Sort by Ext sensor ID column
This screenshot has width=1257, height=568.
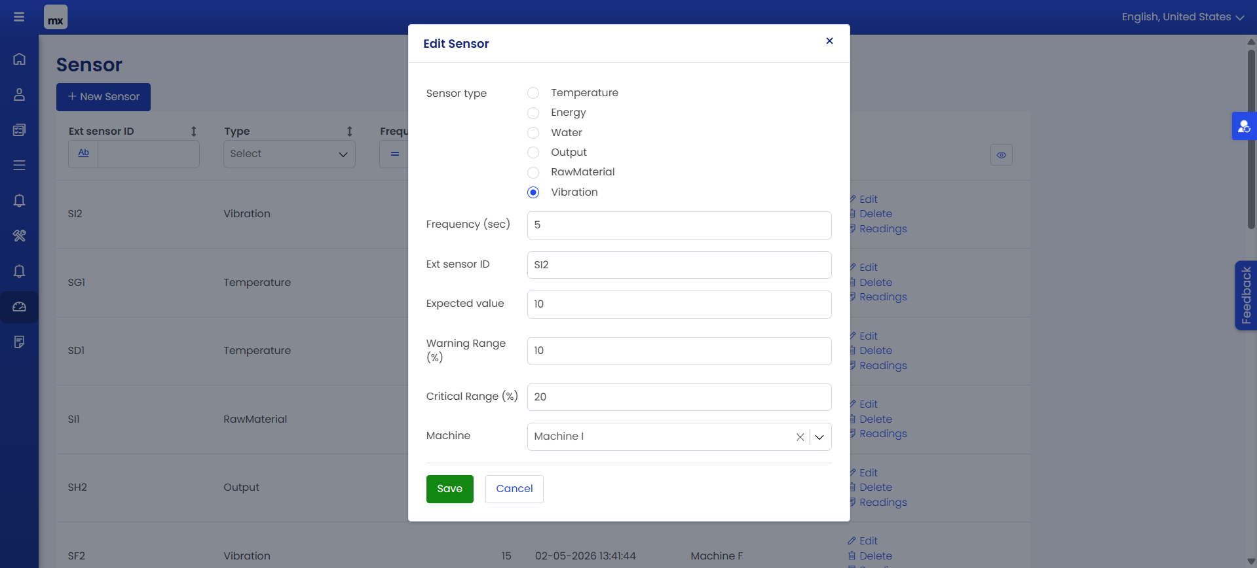coord(194,132)
